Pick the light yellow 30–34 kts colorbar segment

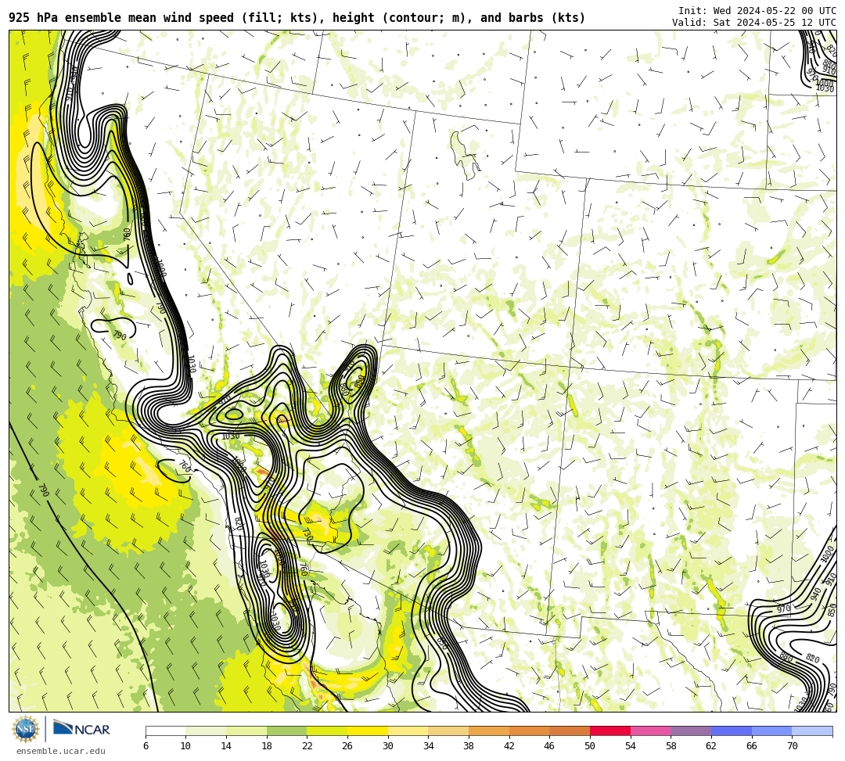click(408, 730)
